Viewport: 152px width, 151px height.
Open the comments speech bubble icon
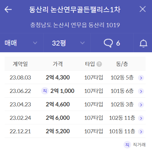(x=108, y=43)
